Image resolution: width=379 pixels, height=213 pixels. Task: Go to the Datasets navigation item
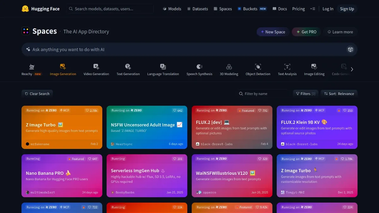coord(197,9)
